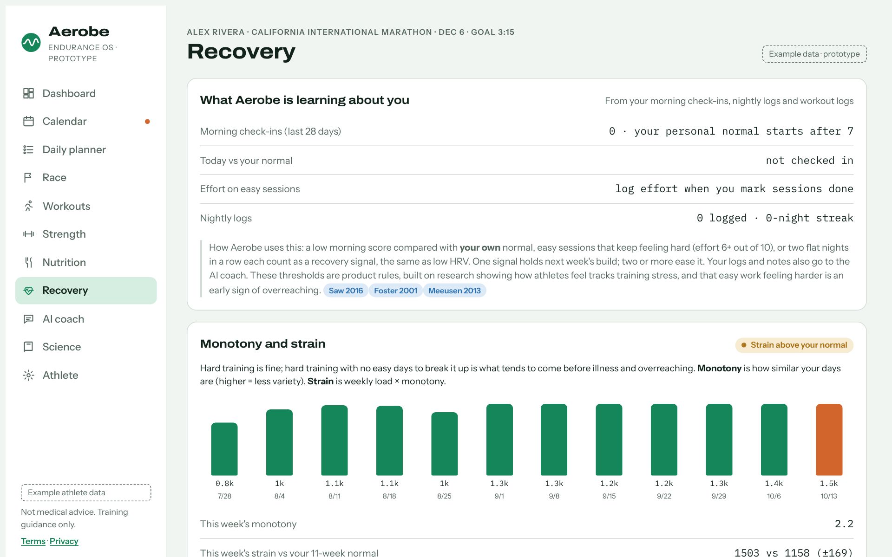
Task: Click the Athlete gear icon
Action: (28, 375)
